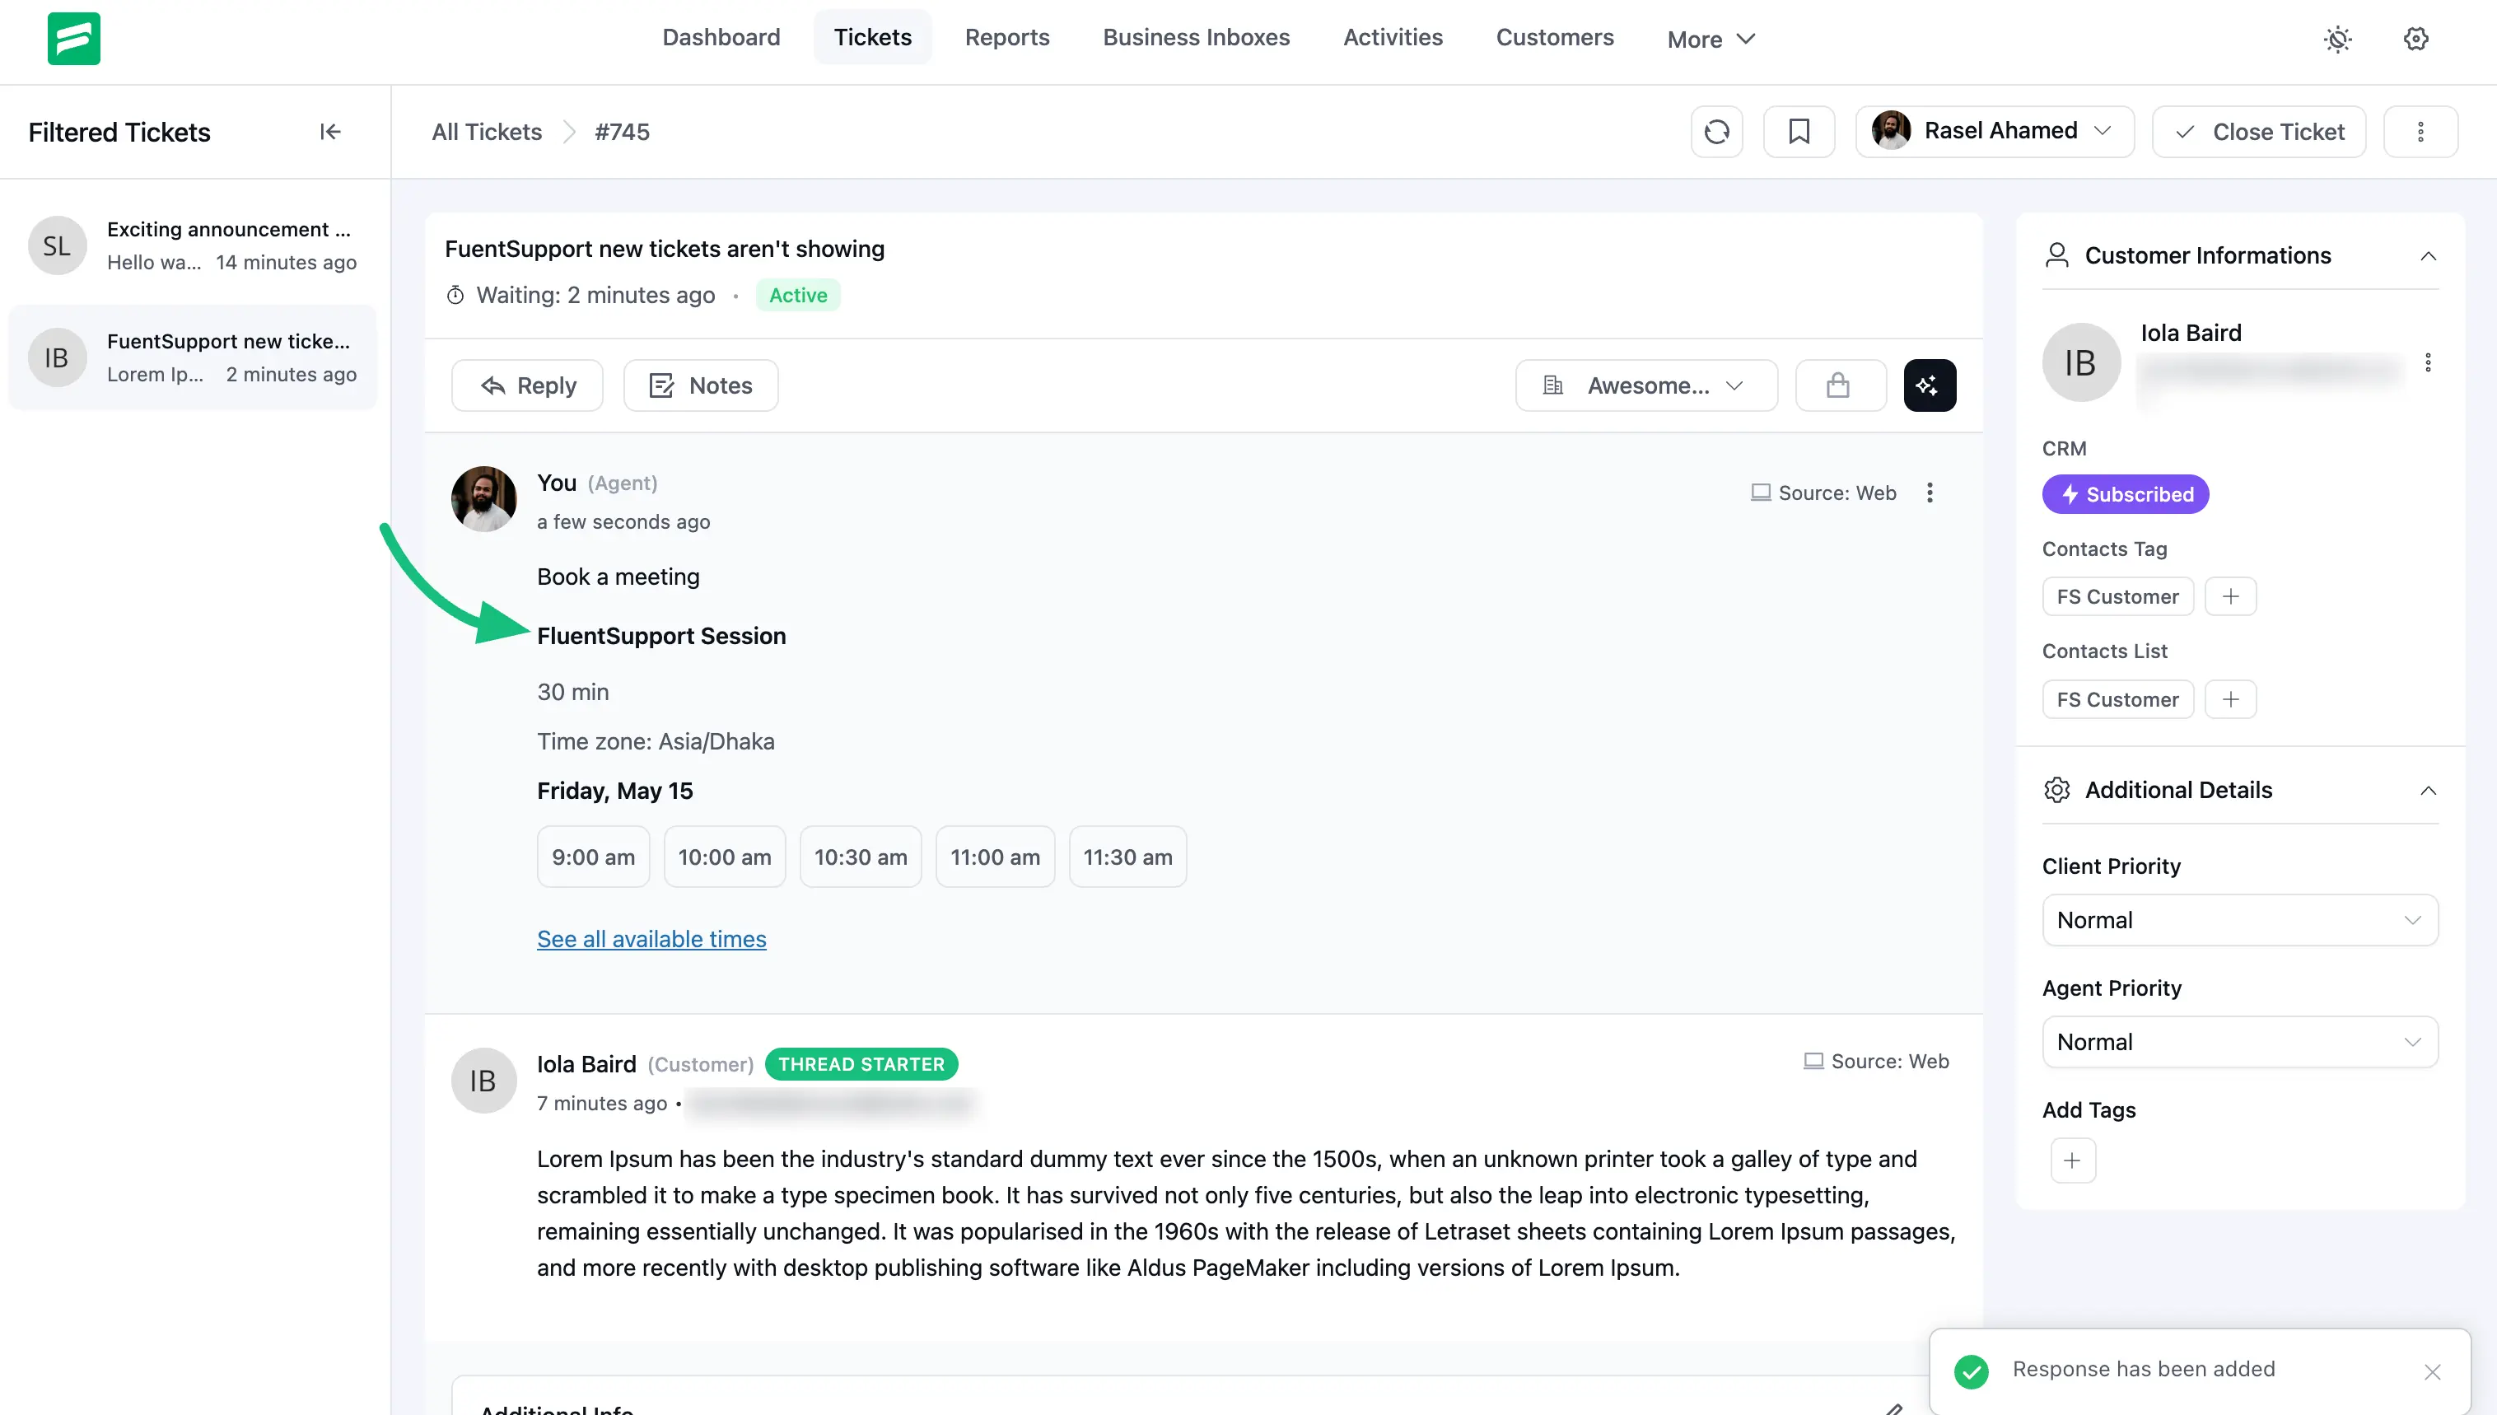Choose the 11:00 am time slot
Viewport: 2497px width, 1415px height.
point(995,857)
